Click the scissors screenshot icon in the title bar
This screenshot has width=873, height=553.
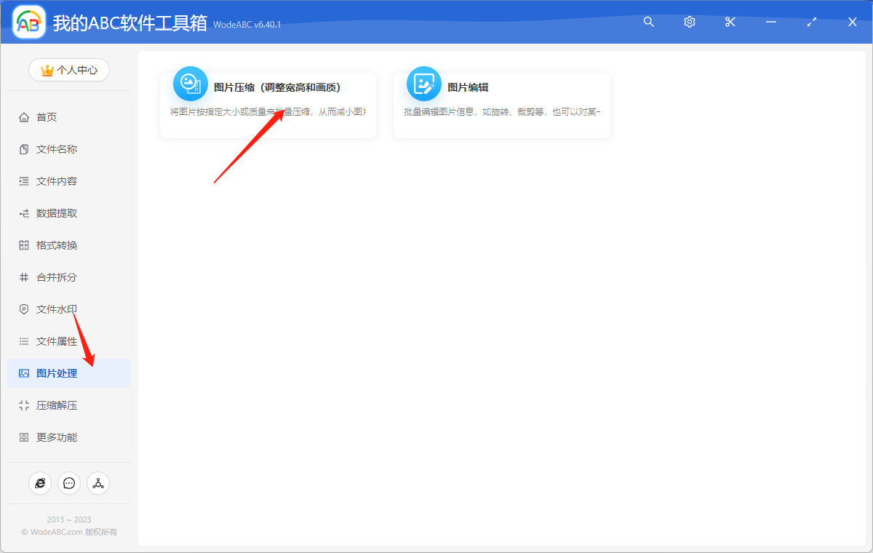[730, 22]
